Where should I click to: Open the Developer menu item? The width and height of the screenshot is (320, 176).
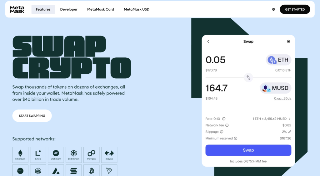pyautogui.click(x=69, y=9)
